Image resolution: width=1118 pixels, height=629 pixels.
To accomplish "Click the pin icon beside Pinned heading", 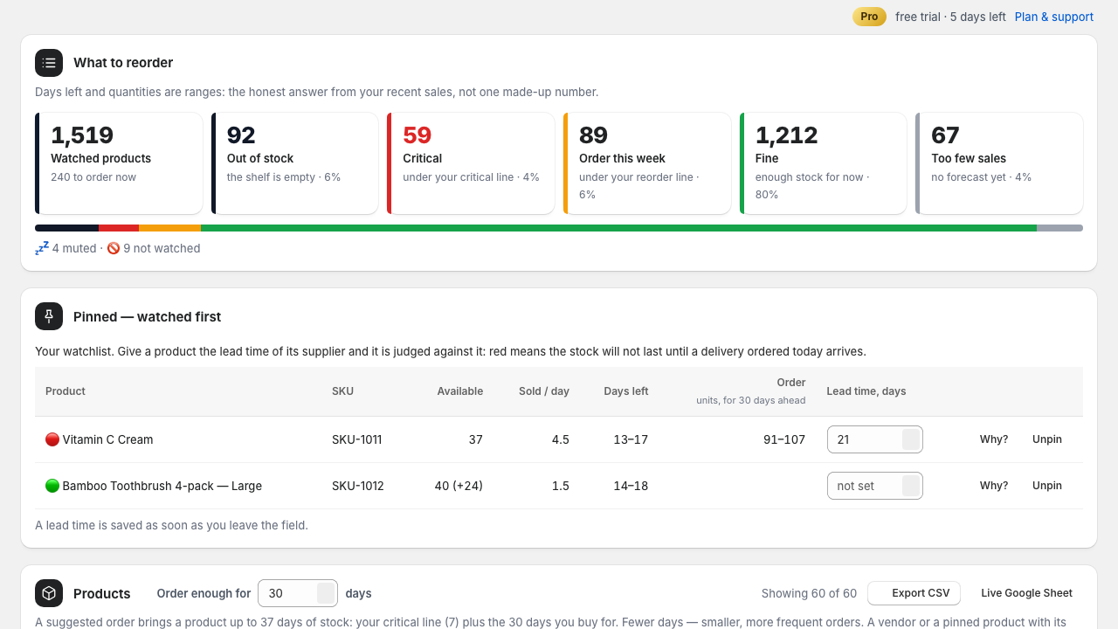I will click(x=49, y=316).
